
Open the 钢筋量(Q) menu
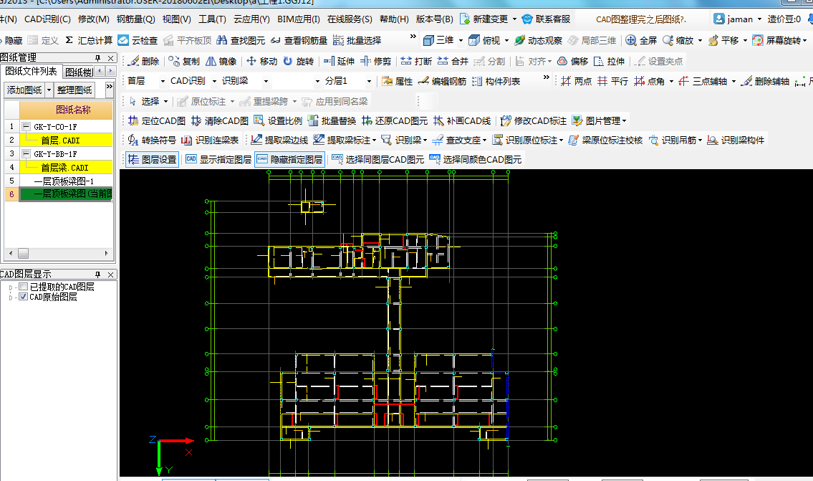(136, 19)
